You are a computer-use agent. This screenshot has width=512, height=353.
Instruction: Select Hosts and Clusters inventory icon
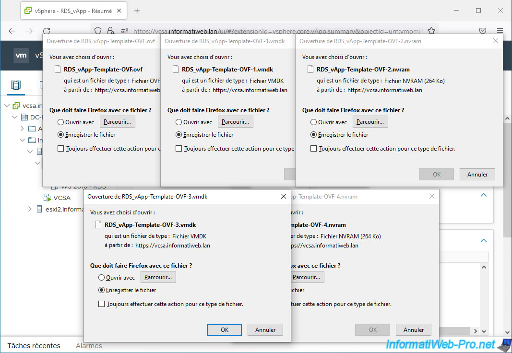tap(16, 85)
